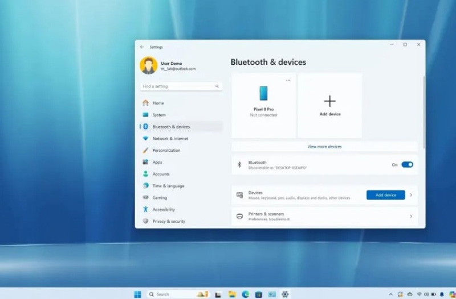Click the search magnifier in Find a setting
The image size is (456, 299).
coord(217,86)
